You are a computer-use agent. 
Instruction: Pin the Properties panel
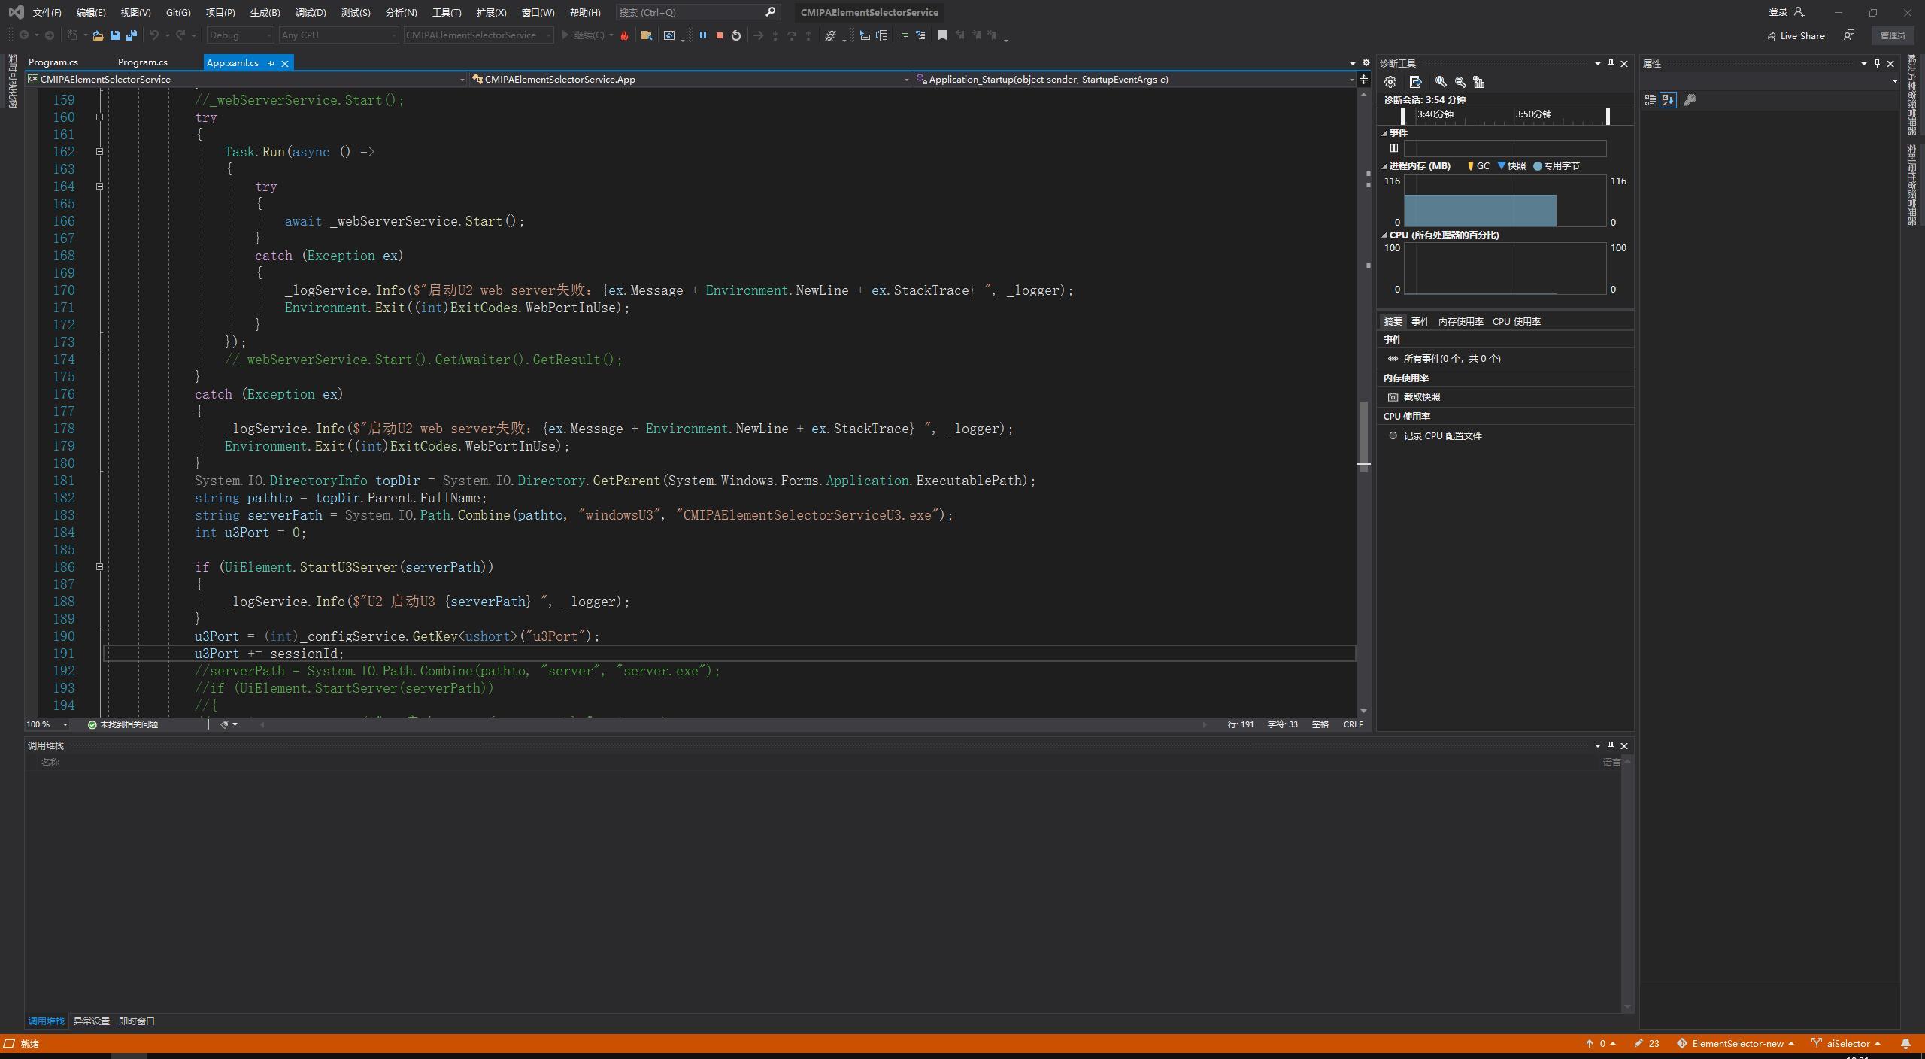click(x=1877, y=63)
